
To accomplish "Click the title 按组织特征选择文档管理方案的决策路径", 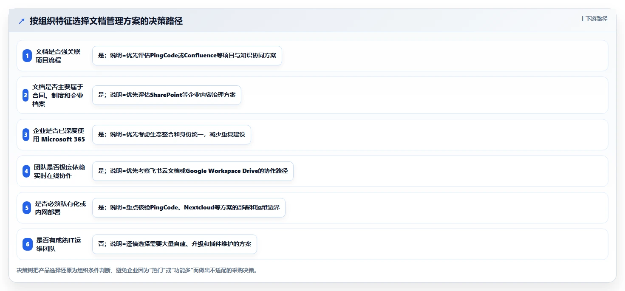I will coord(106,21).
